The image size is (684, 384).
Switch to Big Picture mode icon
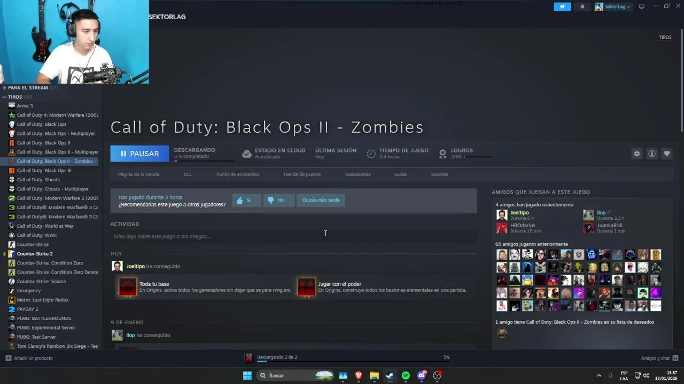click(642, 6)
